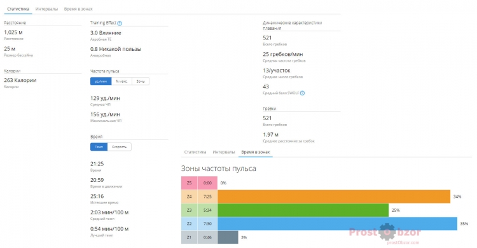Image resolution: width=477 pixels, height=248 pixels.
Task: Click the SWOLF score value 43
Action: click(x=266, y=86)
